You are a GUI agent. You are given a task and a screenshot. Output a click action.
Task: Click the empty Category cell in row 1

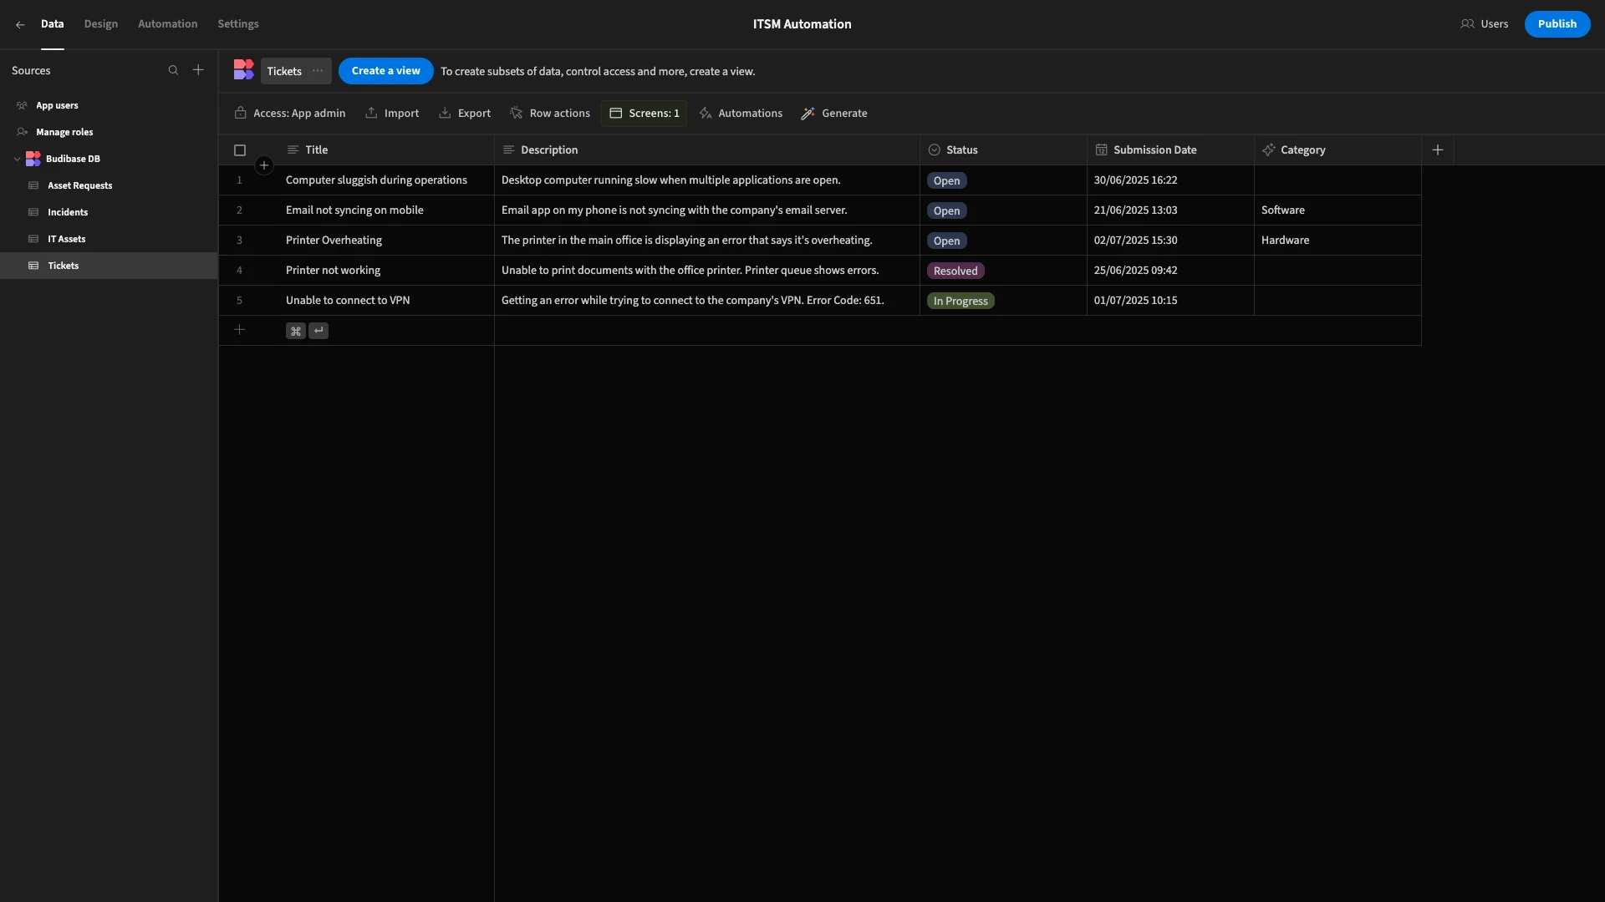(x=1337, y=180)
